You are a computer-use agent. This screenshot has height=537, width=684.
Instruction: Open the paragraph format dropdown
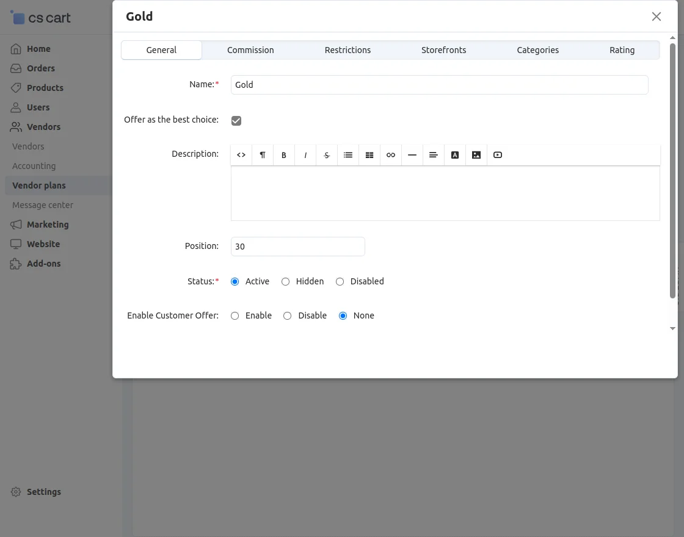263,155
